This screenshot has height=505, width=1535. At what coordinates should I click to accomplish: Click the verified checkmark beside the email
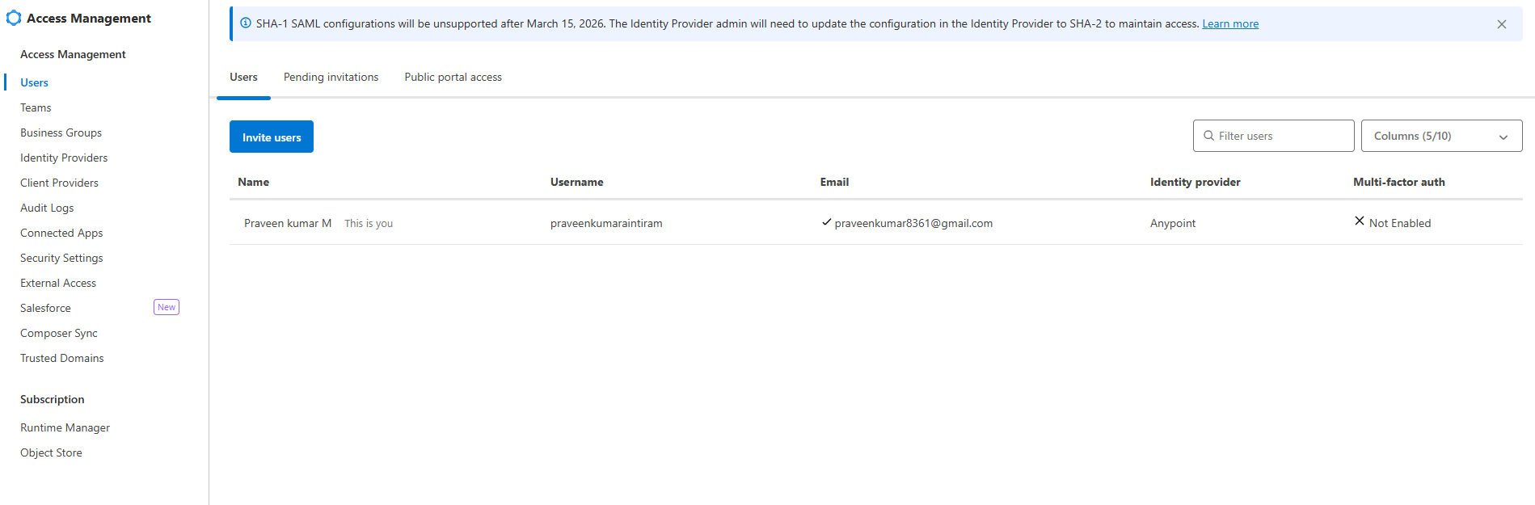[x=826, y=222]
